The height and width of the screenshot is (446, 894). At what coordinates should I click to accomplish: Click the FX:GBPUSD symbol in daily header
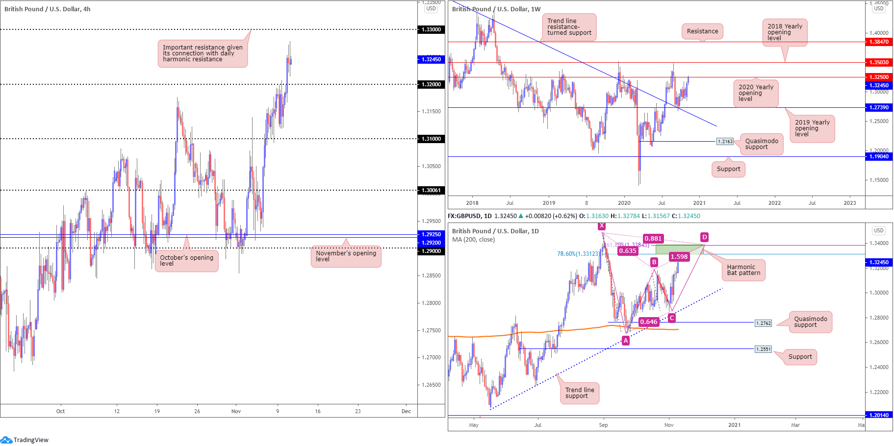465,216
